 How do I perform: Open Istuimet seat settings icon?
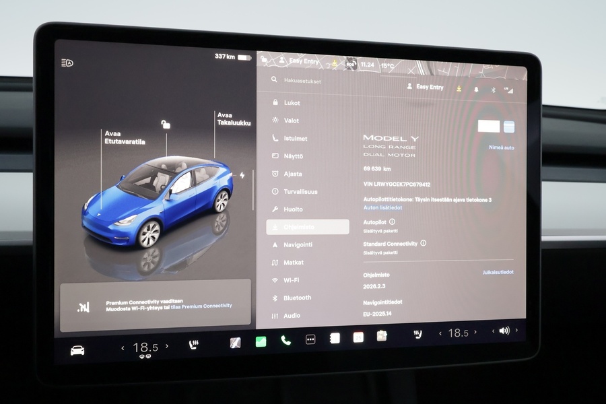pos(277,139)
